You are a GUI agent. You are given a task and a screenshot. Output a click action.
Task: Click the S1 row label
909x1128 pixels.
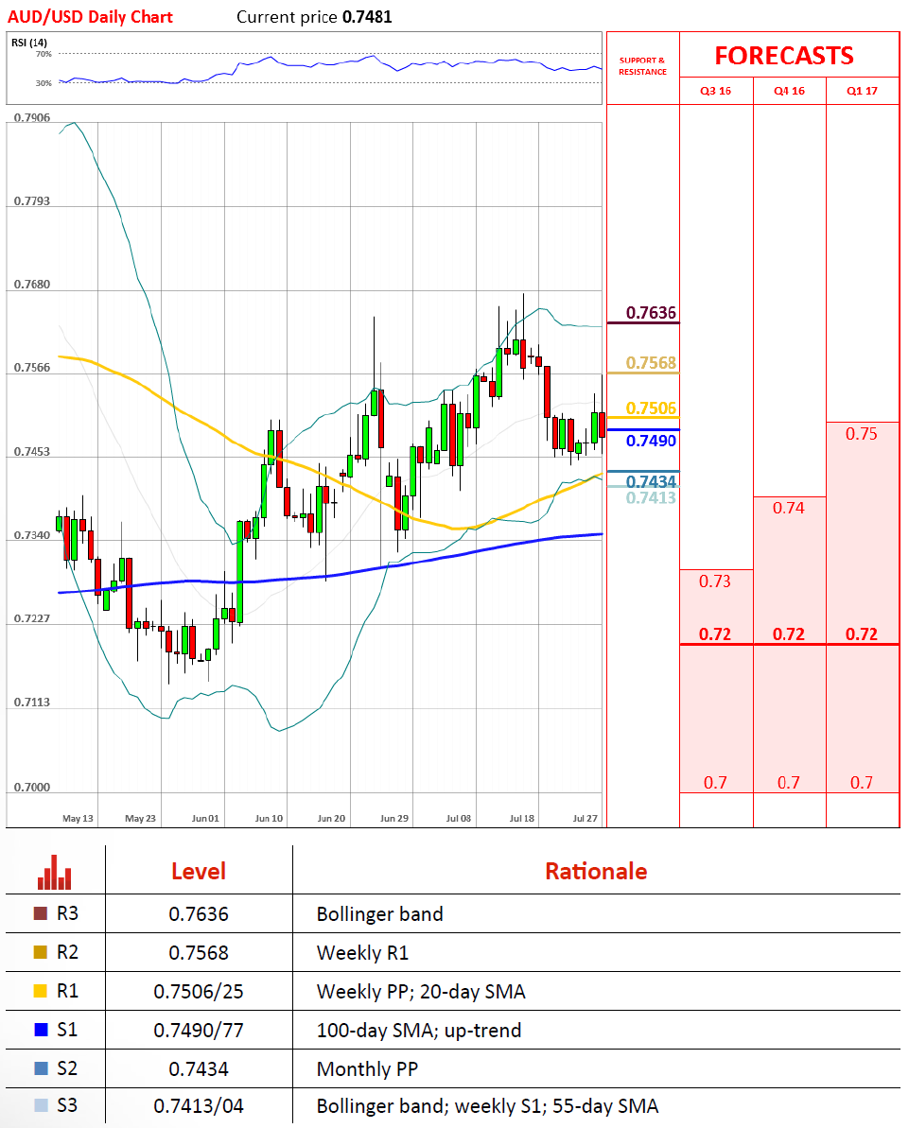point(67,1031)
